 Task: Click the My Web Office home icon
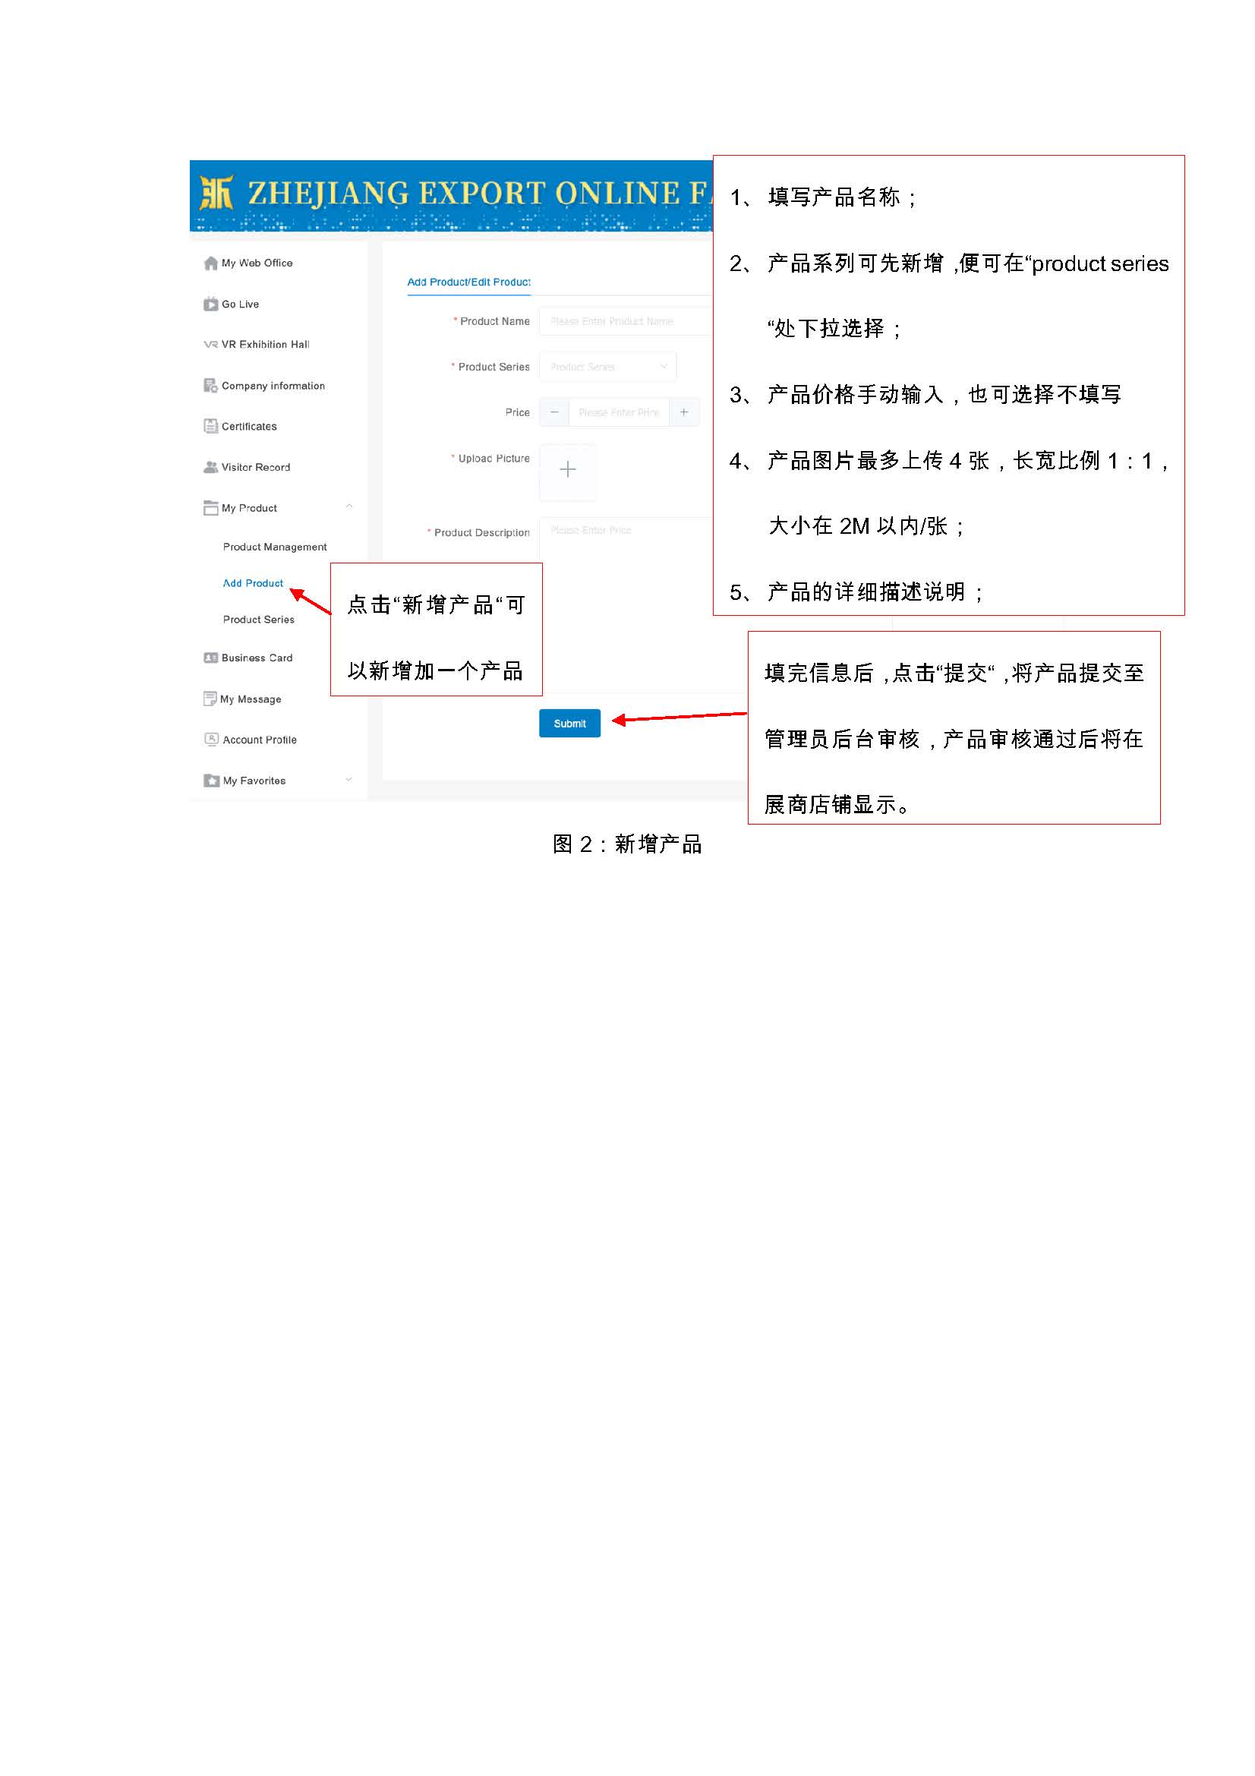coord(210,263)
